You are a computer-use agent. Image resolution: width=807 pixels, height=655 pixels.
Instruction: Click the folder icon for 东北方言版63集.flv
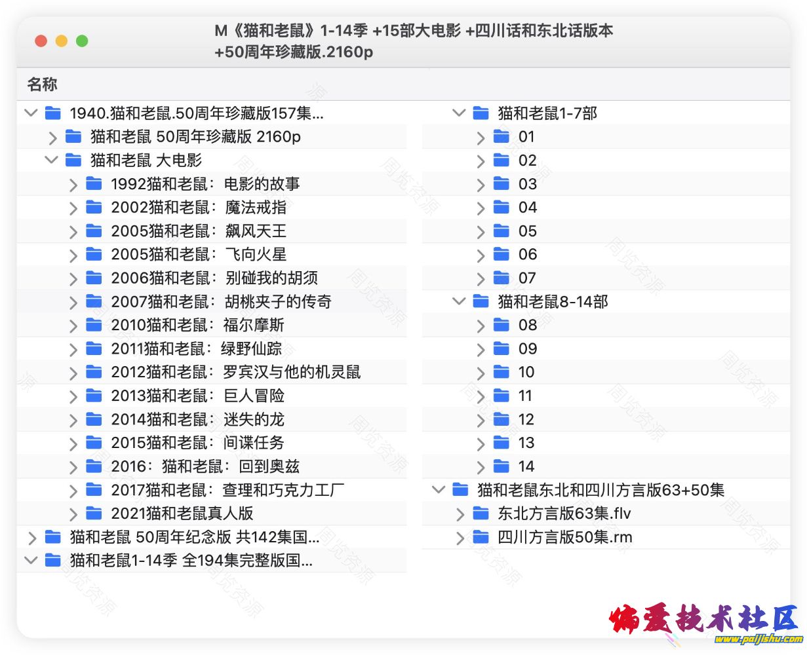[481, 513]
